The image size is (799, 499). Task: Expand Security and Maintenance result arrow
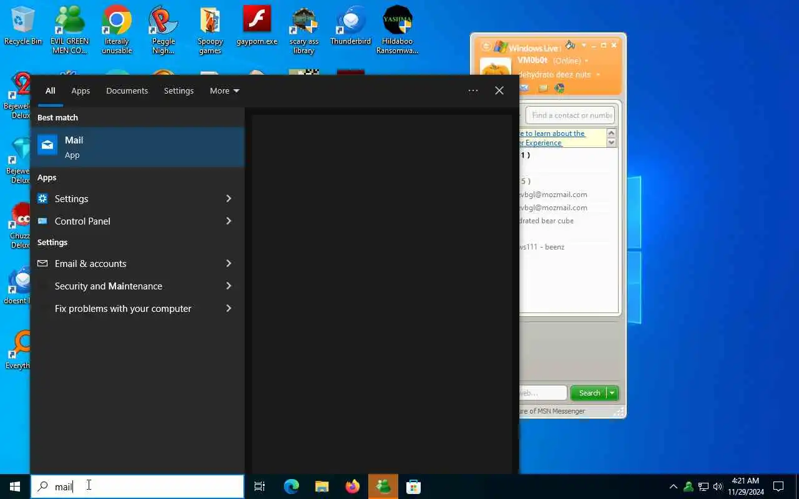tap(228, 286)
